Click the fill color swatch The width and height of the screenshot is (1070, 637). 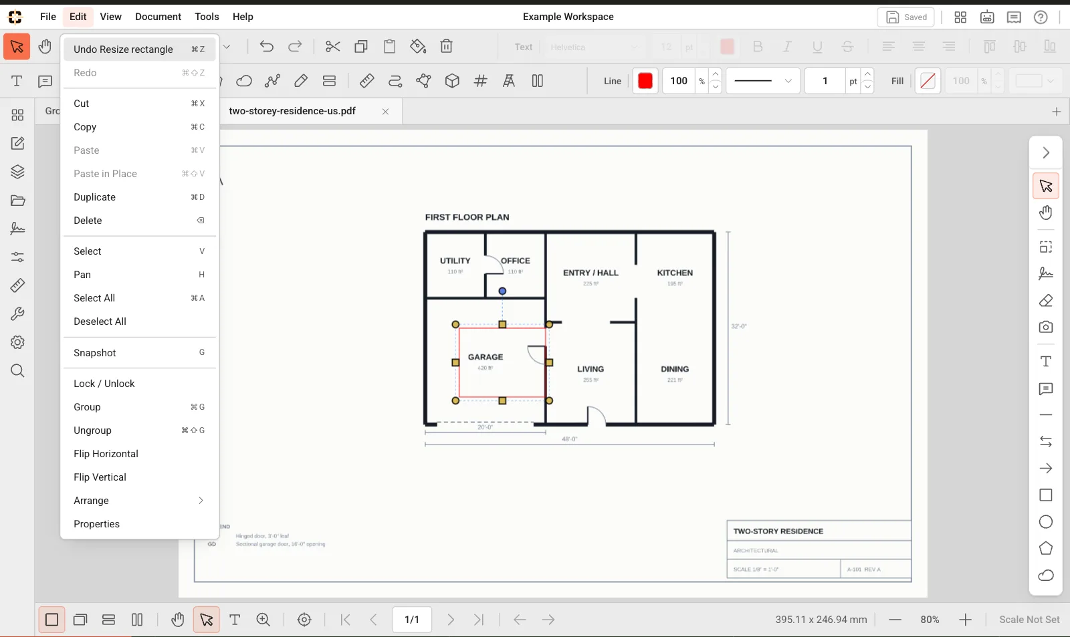(x=928, y=81)
